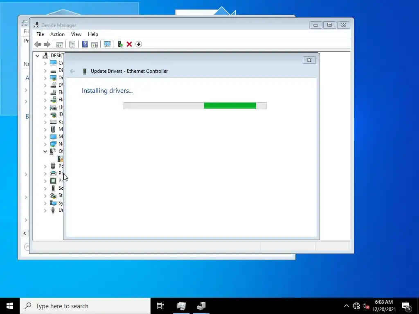Open the Action menu

tap(57, 34)
